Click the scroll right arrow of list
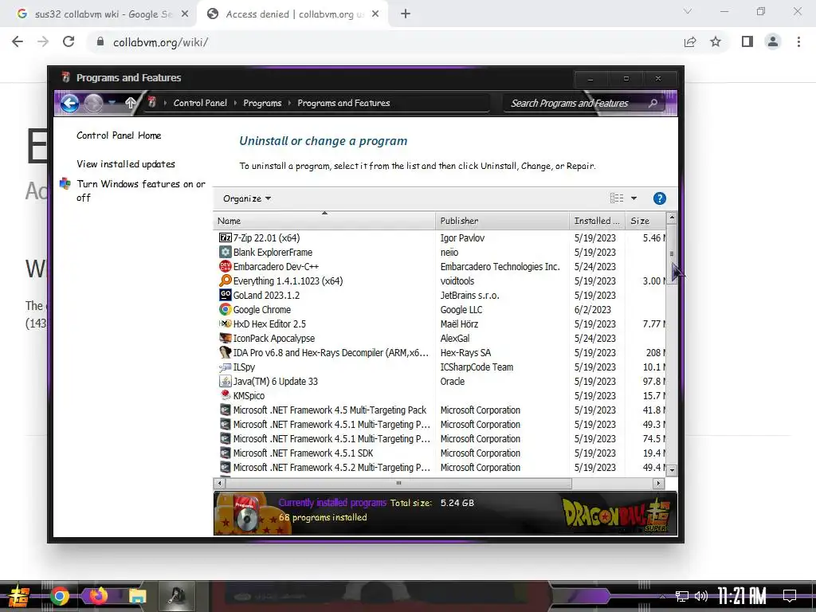Screen dimensions: 816x612 (658, 484)
